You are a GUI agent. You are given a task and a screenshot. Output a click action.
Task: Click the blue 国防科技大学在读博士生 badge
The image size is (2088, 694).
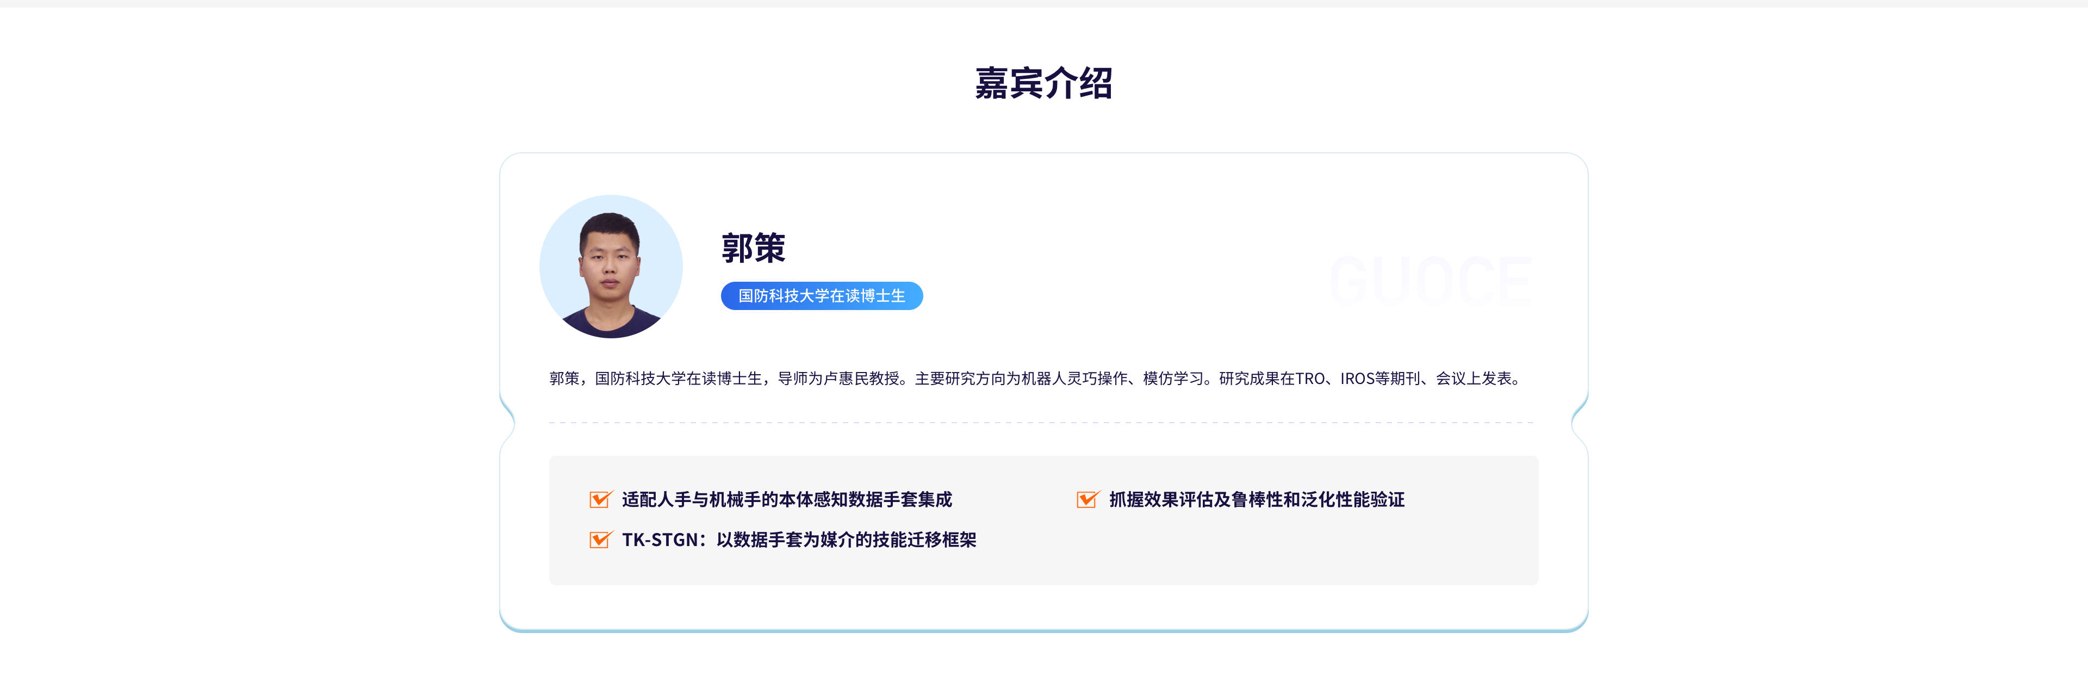pyautogui.click(x=821, y=296)
